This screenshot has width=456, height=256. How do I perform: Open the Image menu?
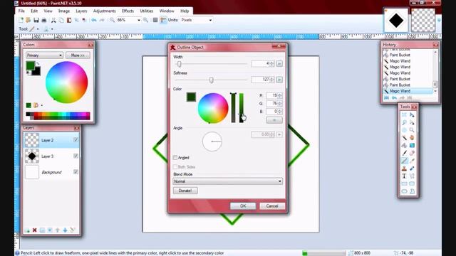pos(64,11)
